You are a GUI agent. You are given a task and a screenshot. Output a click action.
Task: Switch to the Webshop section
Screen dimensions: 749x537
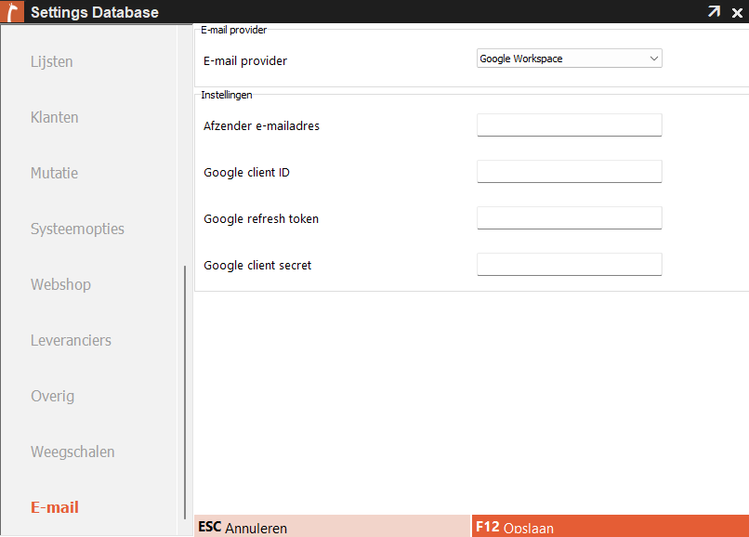point(60,284)
